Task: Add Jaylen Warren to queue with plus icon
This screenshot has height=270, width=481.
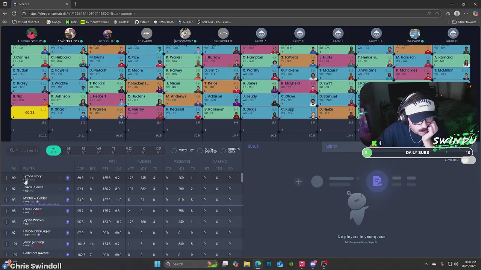Action: click(6, 222)
